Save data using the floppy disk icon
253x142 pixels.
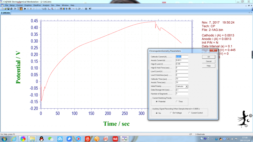click(x=8, y=9)
